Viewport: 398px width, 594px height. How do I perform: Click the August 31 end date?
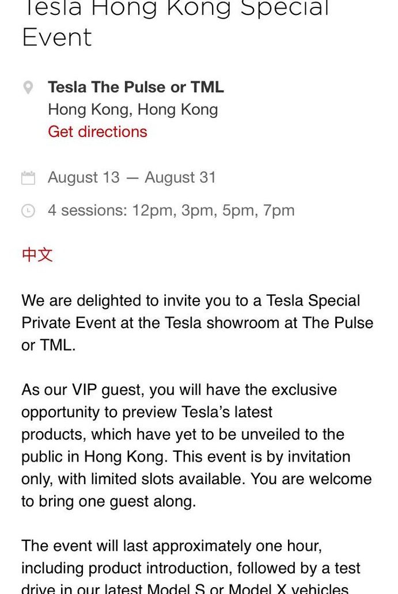point(180,177)
